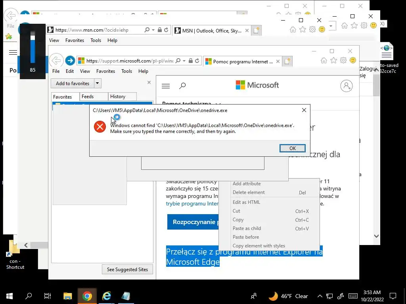Show hidden system tray icons chevron
The width and height of the screenshot is (406, 304).
[x=320, y=296]
